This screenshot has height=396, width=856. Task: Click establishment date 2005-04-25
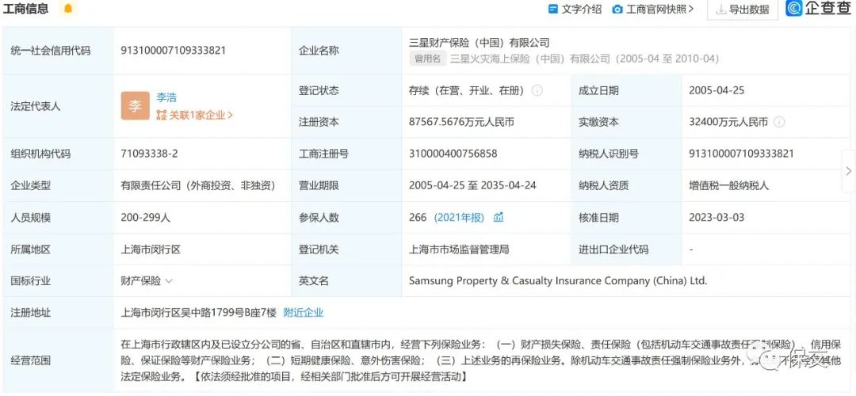coord(717,90)
